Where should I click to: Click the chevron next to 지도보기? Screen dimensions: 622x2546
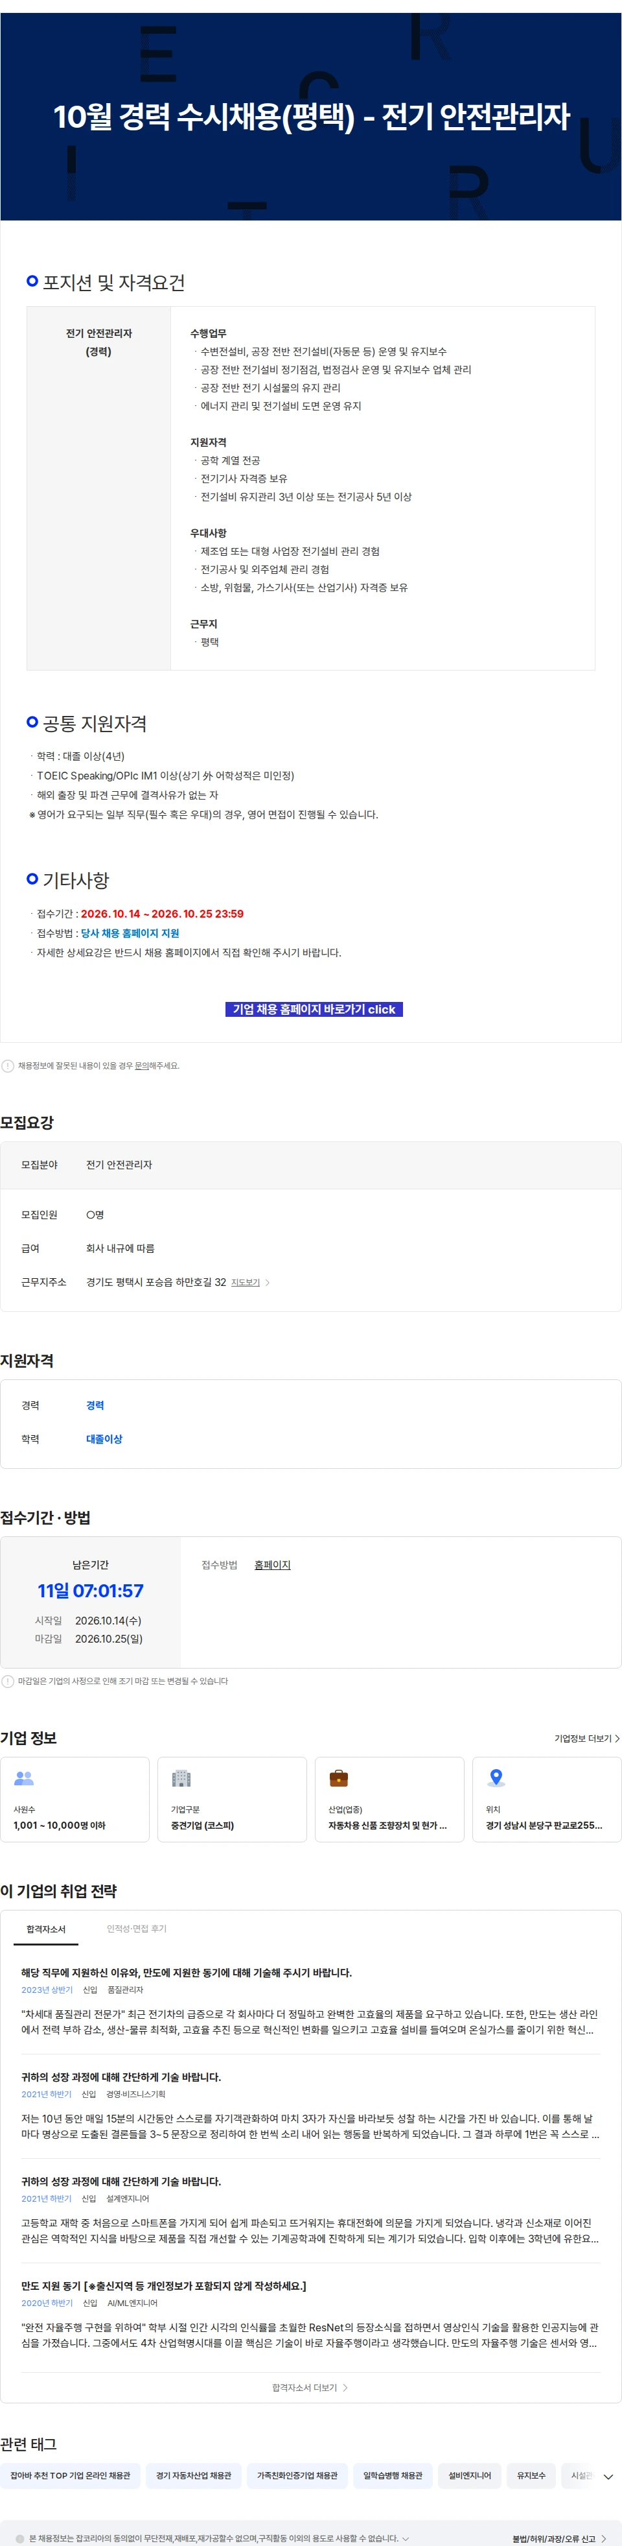(x=268, y=1282)
